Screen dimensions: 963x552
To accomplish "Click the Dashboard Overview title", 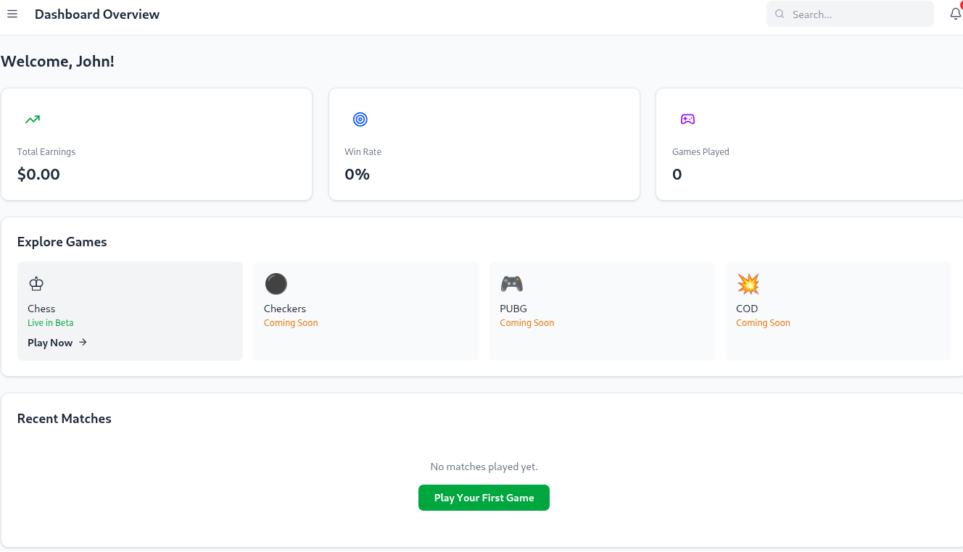I will 97,14.
